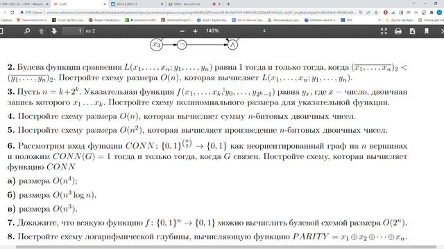Open the Сервисы bookmark

point(6,20)
